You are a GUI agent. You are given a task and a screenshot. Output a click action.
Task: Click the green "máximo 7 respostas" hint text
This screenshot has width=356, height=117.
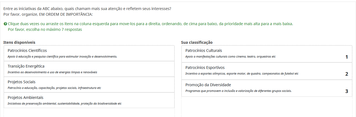pos(45,29)
